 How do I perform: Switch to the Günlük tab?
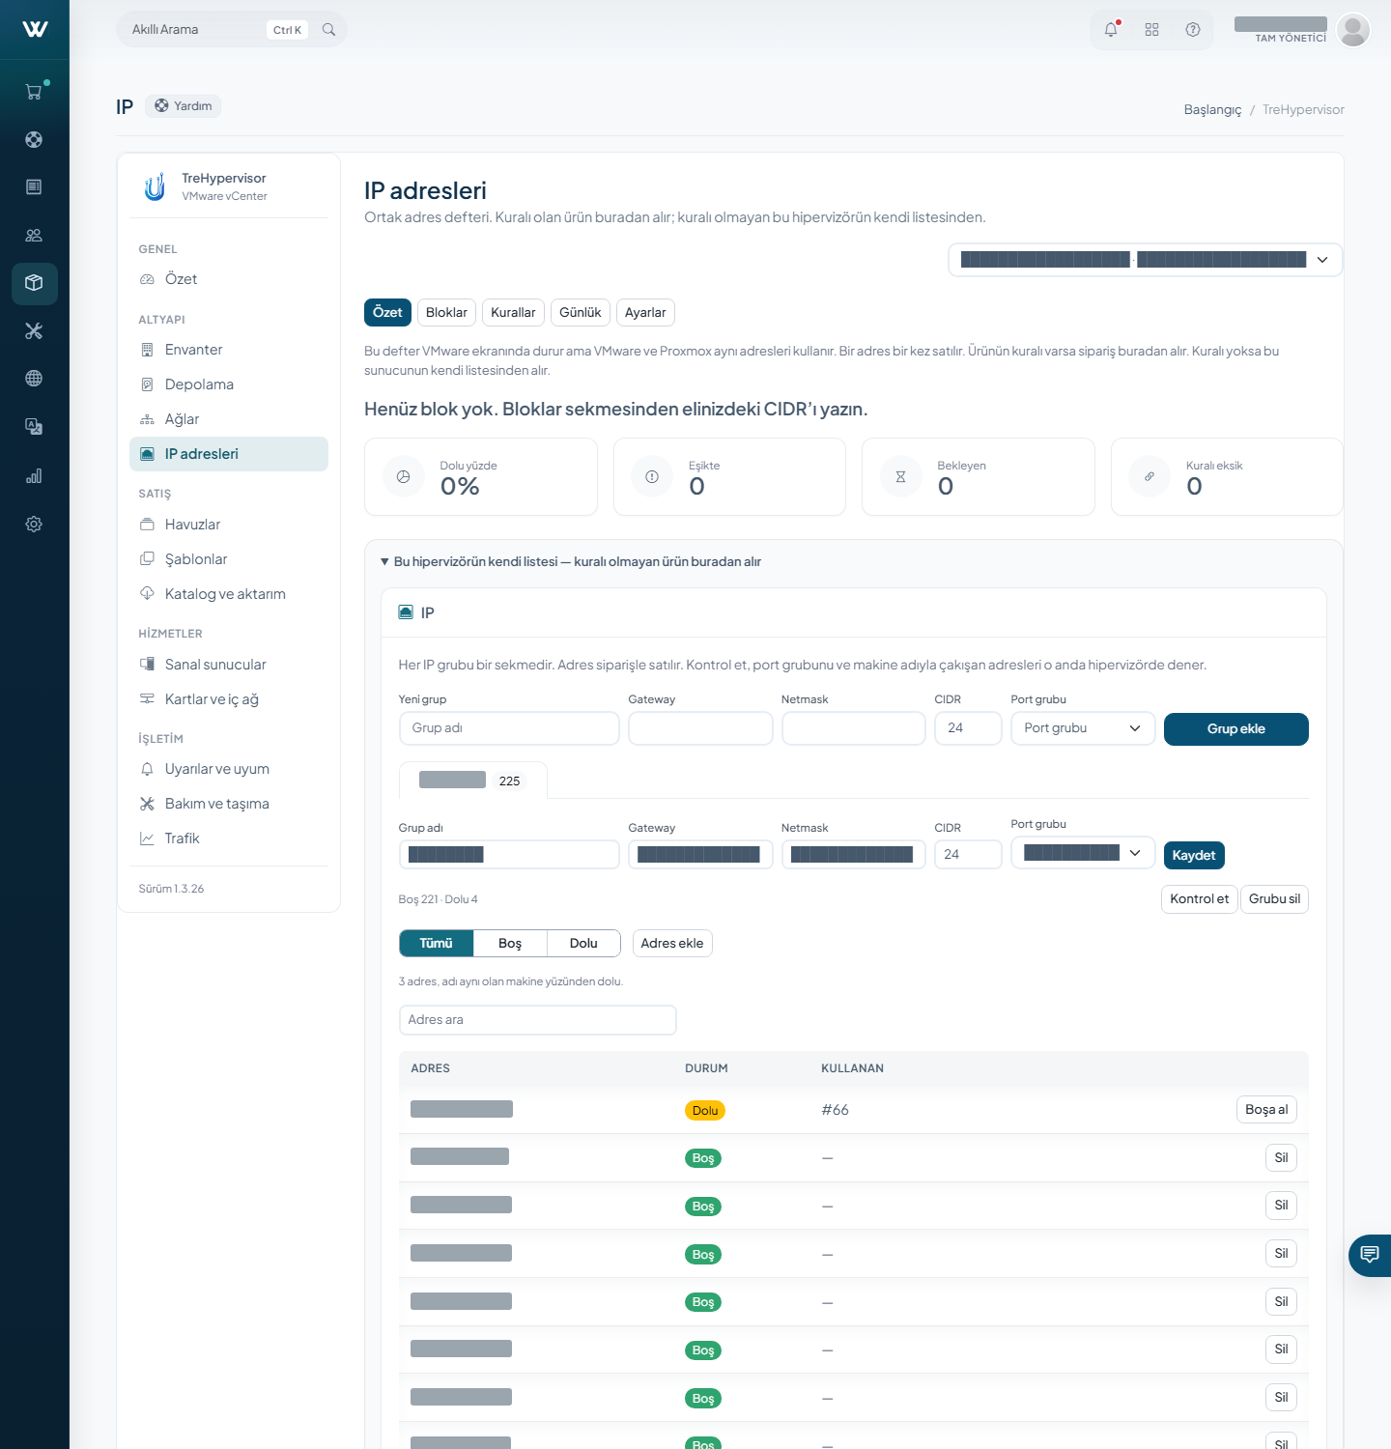[x=581, y=313]
